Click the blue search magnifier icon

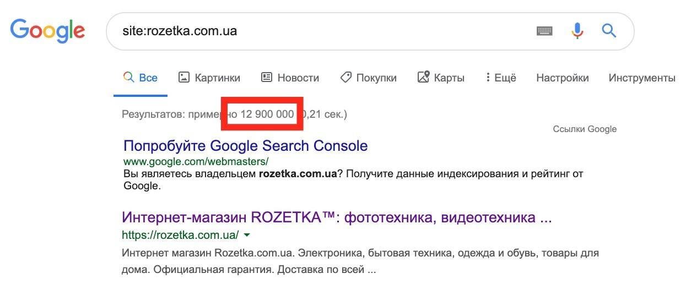point(609,30)
